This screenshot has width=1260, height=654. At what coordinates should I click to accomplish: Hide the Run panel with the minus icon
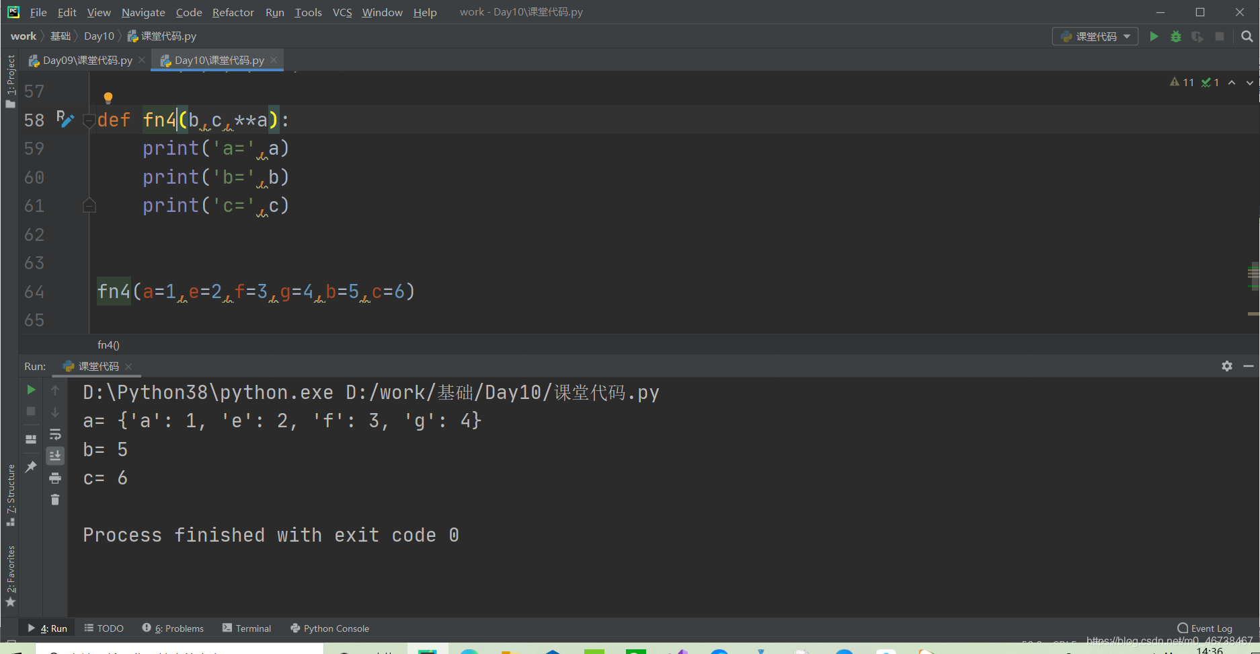click(1249, 366)
